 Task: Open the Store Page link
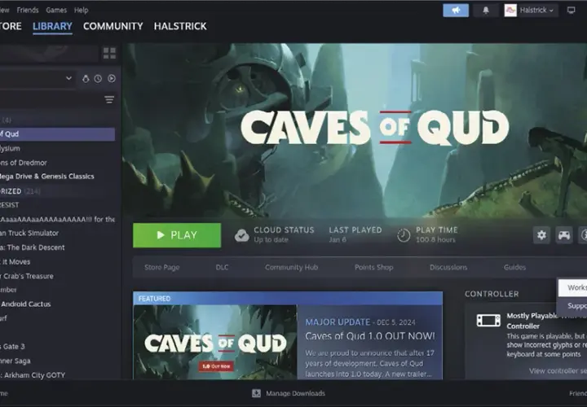161,267
